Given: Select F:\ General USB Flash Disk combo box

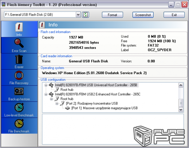Looking at the screenshot, I should (43, 15).
